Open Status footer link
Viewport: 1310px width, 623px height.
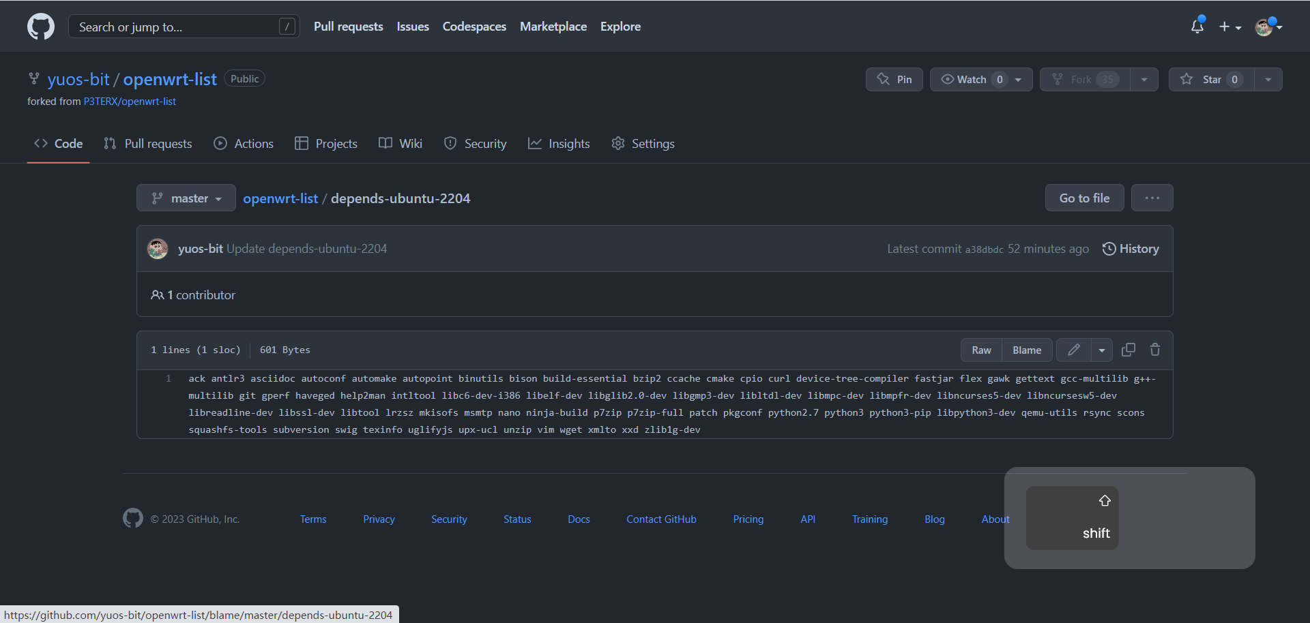pyautogui.click(x=517, y=519)
